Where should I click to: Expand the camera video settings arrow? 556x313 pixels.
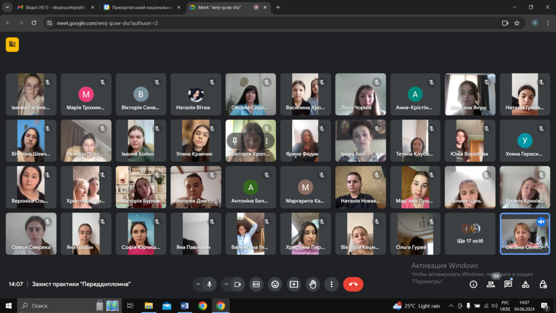pos(226,284)
